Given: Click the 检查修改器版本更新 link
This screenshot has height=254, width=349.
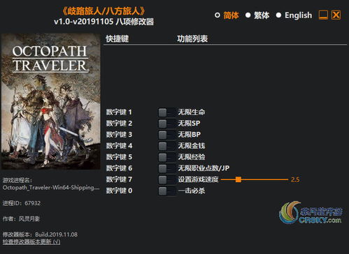Looking at the screenshot, I should (31, 242).
